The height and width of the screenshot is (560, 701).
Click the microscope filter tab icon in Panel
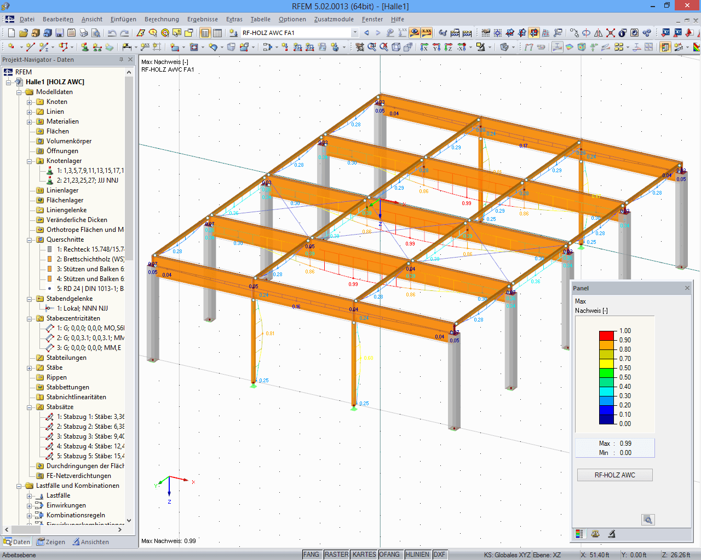[612, 534]
